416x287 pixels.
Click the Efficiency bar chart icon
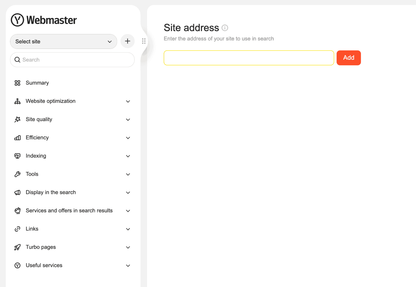17,138
